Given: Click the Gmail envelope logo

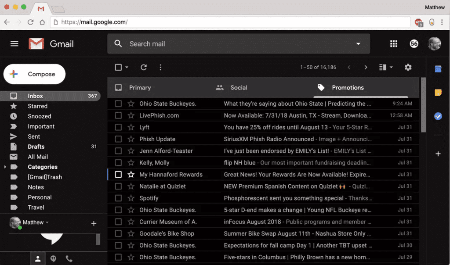Looking at the screenshot, I should [36, 44].
